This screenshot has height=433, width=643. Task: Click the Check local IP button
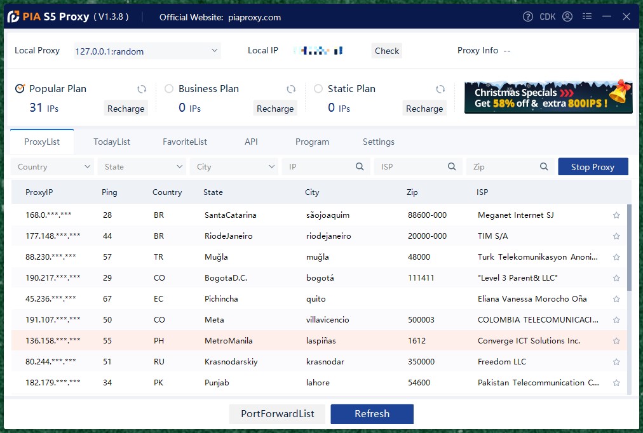click(387, 51)
